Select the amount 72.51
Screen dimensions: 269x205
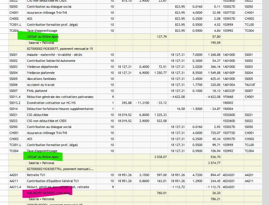[163, 67]
